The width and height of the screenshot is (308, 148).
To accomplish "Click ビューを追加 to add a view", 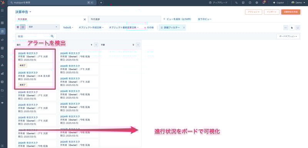I will pos(177,19).
